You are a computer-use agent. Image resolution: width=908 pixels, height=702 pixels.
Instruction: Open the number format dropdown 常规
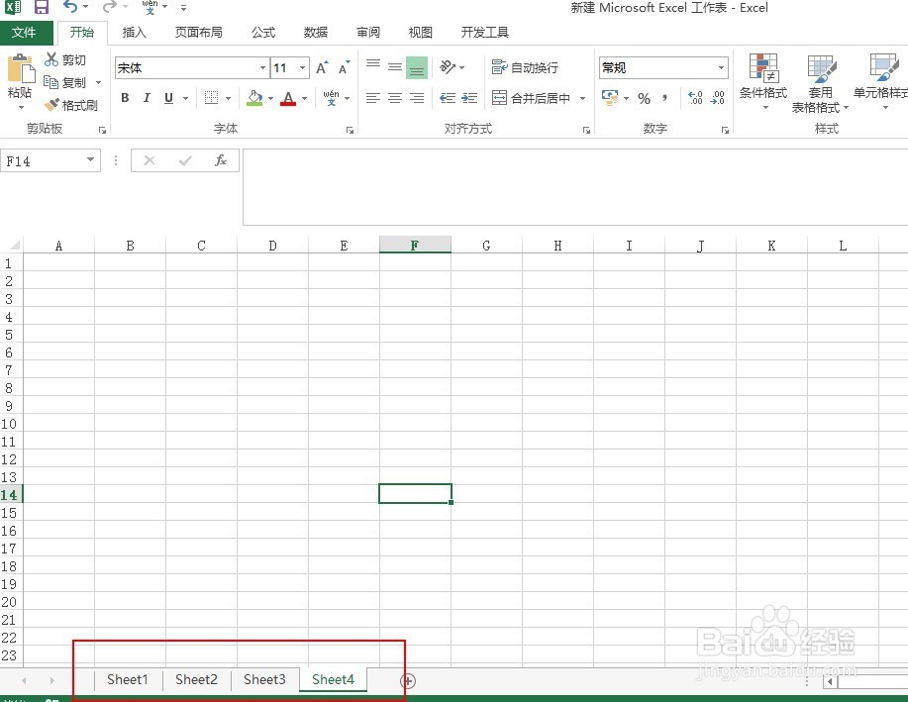pyautogui.click(x=721, y=67)
